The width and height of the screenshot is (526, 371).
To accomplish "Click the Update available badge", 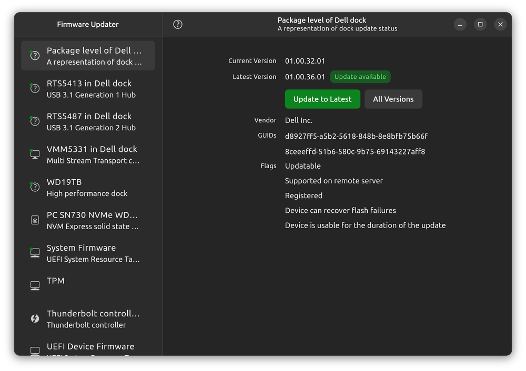I will [360, 76].
